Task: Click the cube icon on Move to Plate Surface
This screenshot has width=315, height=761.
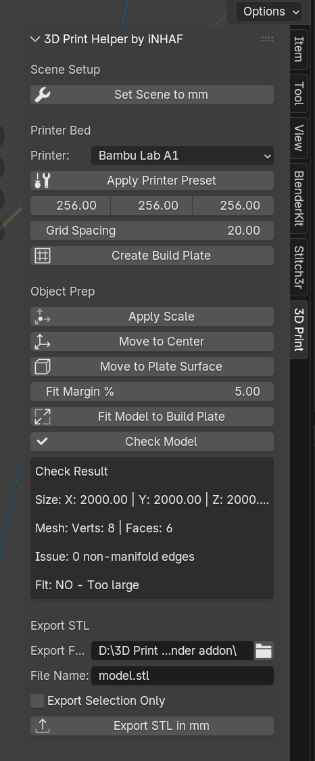Action: point(43,367)
